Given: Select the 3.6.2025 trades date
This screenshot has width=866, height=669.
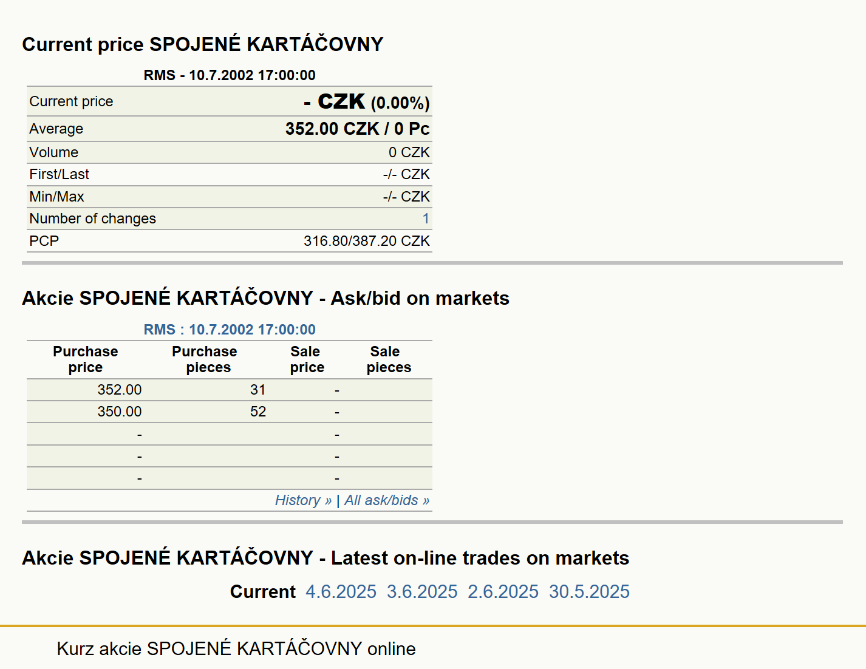Looking at the screenshot, I should coord(422,591).
